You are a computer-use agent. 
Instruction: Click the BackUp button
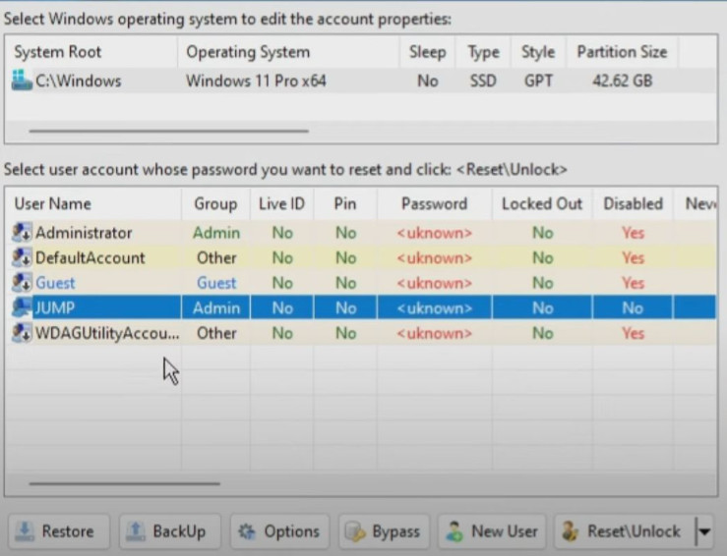click(x=169, y=531)
